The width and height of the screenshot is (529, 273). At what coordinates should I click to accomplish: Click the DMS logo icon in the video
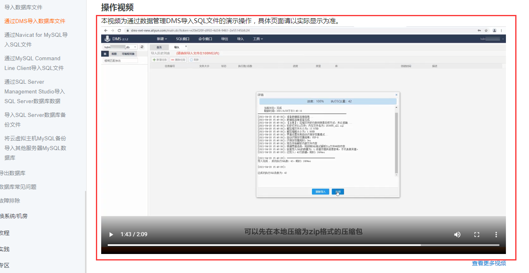(107, 39)
